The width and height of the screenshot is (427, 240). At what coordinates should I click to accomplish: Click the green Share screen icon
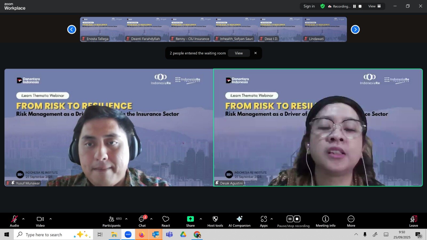click(190, 219)
